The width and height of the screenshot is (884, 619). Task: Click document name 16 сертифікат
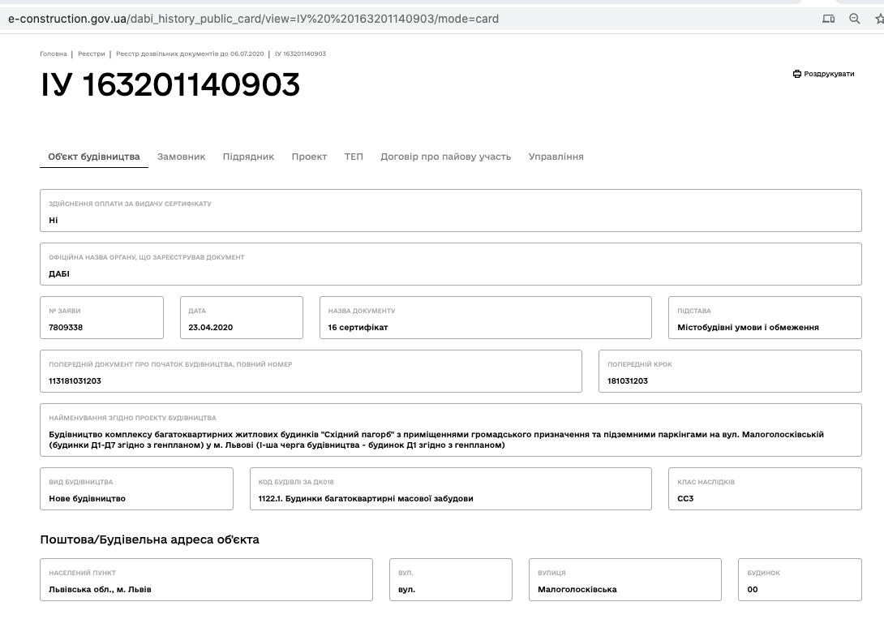click(358, 328)
